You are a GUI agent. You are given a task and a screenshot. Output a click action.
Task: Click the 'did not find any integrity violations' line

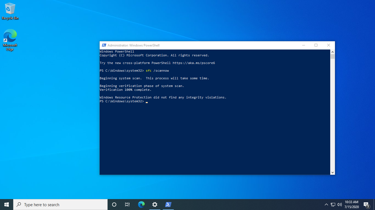163,97
